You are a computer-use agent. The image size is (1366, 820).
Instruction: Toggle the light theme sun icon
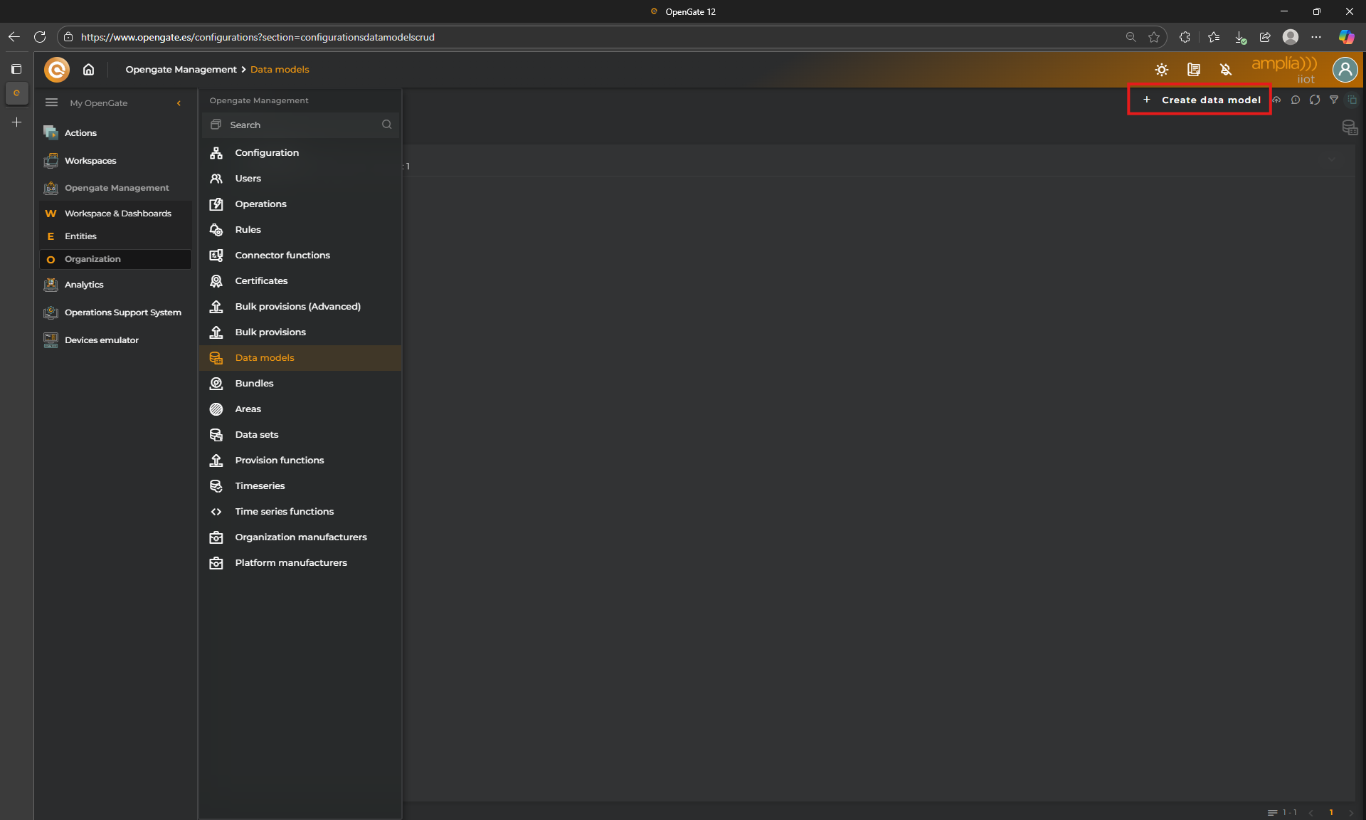[1162, 70]
